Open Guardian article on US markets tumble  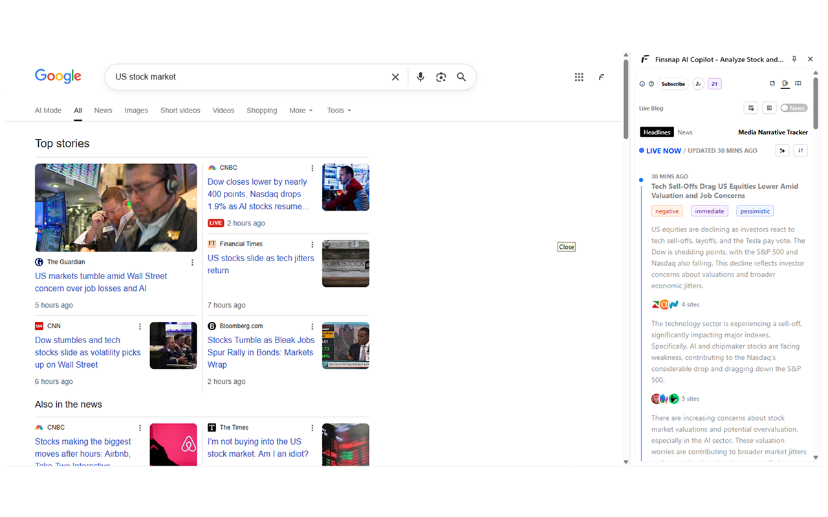pyautogui.click(x=101, y=282)
